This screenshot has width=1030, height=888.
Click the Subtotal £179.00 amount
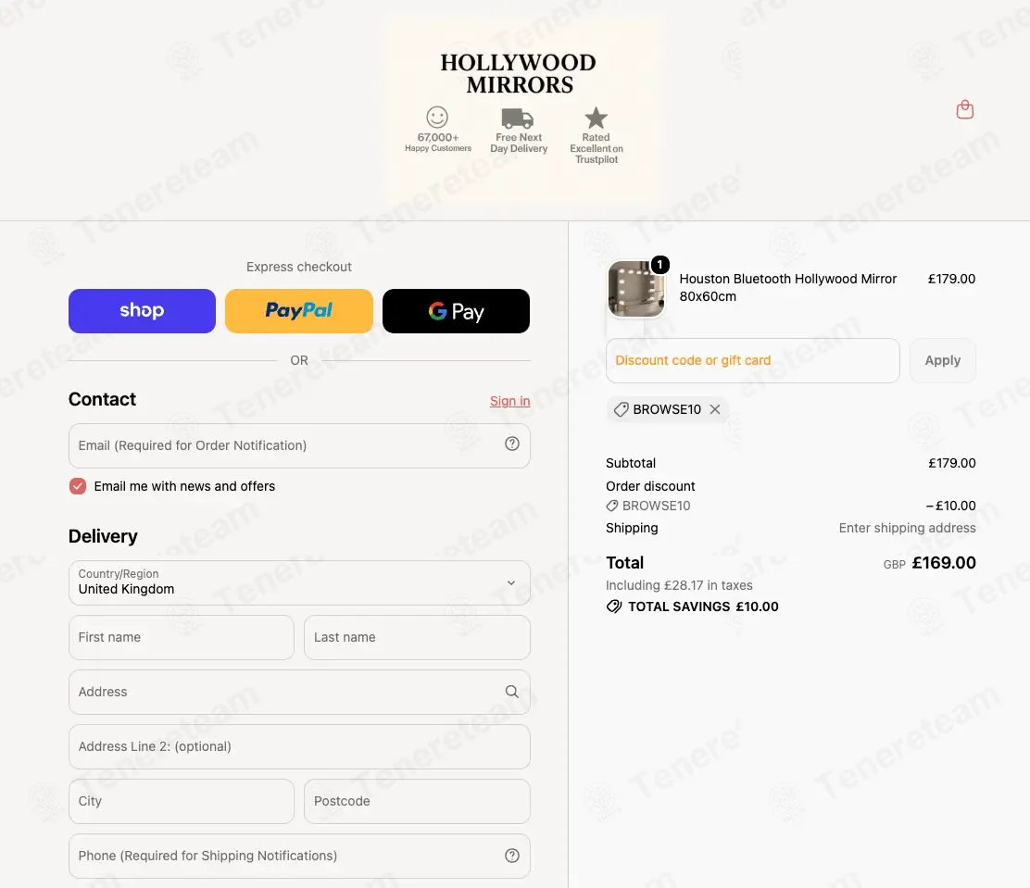[x=952, y=463]
